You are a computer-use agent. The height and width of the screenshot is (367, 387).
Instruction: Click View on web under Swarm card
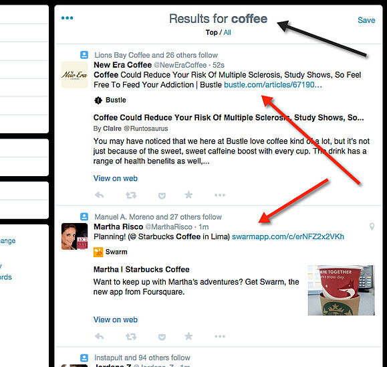115,319
